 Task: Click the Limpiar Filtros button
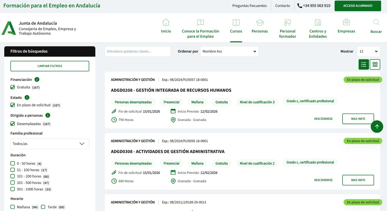50,66
